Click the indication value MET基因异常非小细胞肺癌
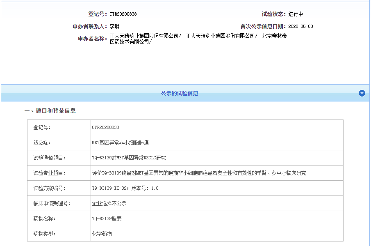The image size is (371, 246). pos(120,143)
